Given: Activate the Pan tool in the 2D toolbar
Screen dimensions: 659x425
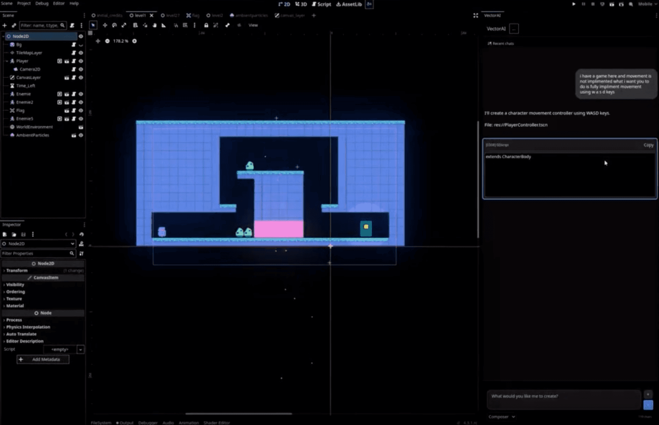Looking at the screenshot, I should point(155,25).
